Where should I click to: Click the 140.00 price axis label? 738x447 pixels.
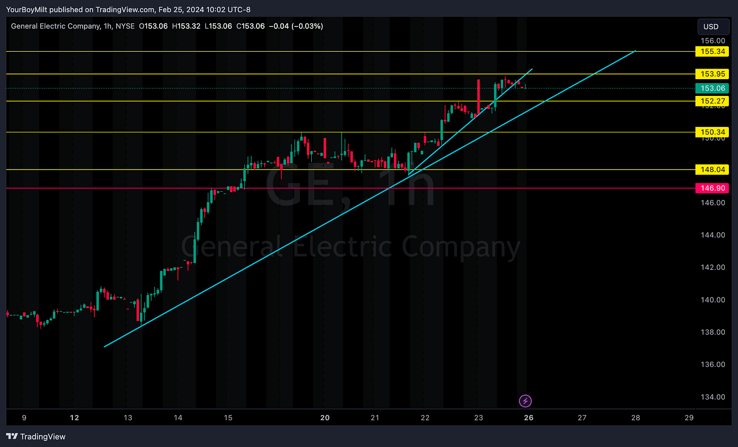coord(713,300)
